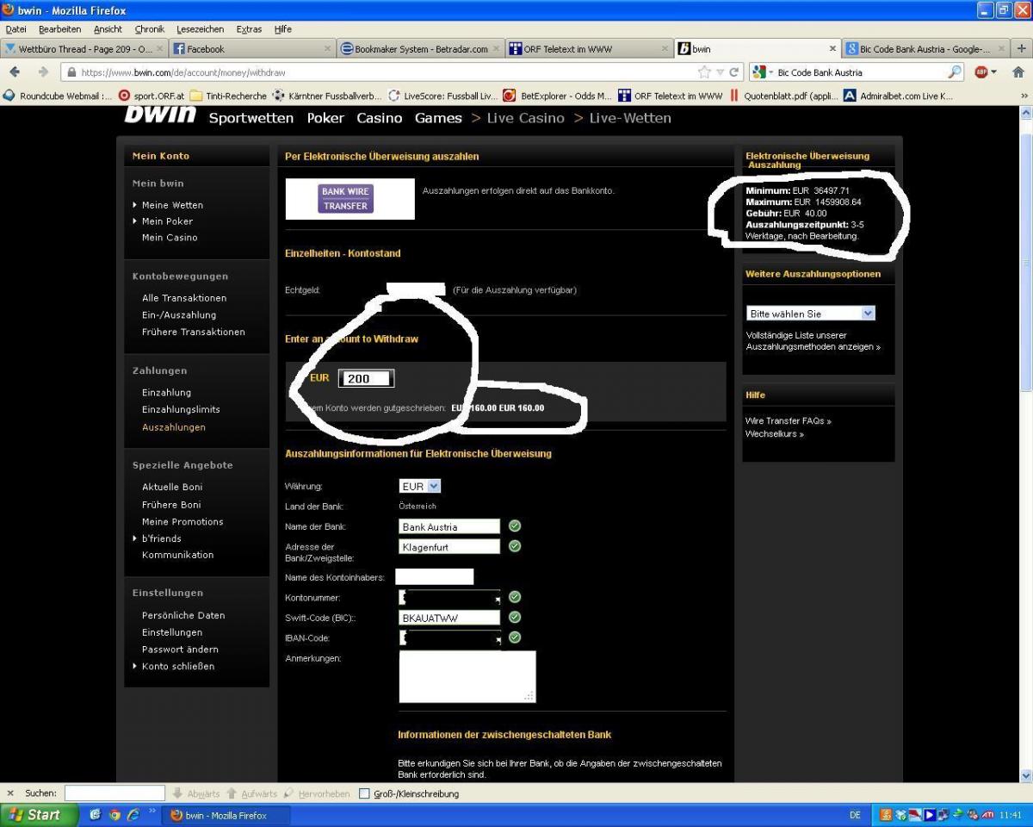Open the Tinti-Recherche bookmark folder
Screen dimensions: 1033x827
click(228, 96)
